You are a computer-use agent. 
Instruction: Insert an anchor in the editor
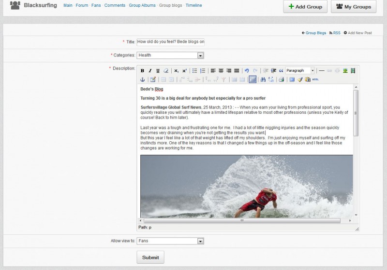click(142, 80)
